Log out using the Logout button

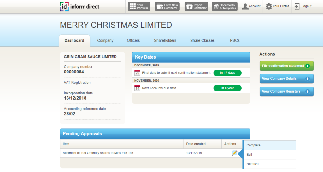303,6
